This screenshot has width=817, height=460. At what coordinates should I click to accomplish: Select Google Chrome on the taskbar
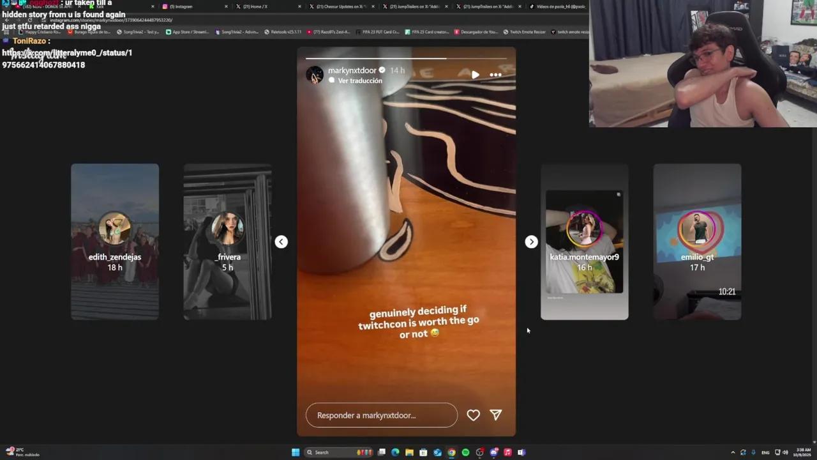451,452
